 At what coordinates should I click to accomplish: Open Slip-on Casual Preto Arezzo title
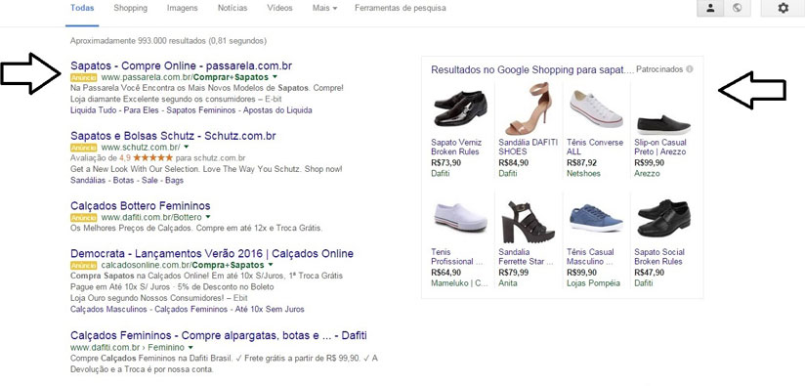[660, 148]
